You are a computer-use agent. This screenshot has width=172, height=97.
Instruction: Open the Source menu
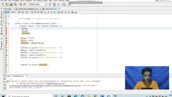[22, 1]
